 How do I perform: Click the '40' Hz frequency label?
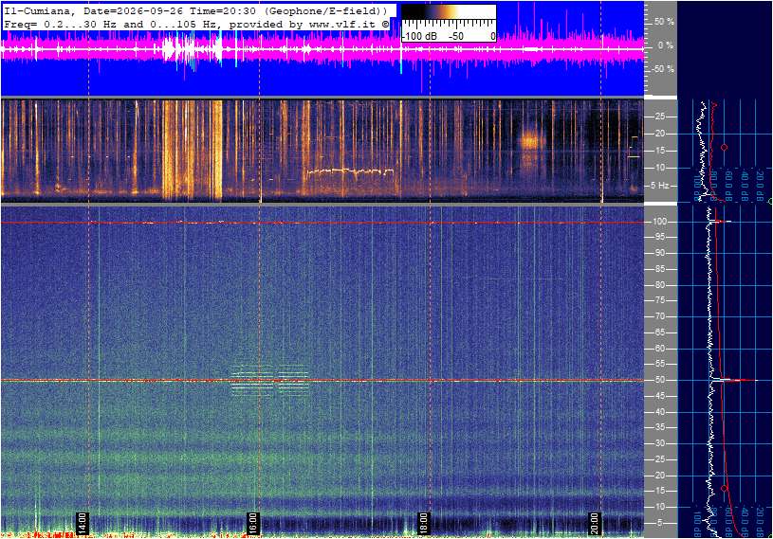659,412
